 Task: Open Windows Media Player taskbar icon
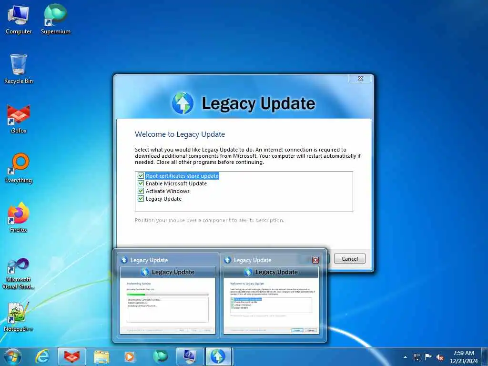(130, 356)
